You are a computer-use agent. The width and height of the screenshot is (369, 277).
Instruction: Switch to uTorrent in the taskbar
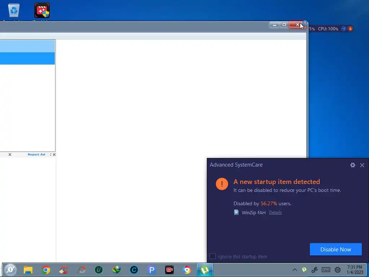[205, 270]
